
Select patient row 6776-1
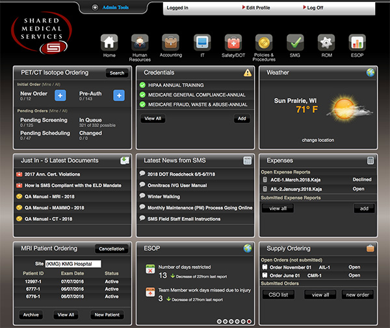[72, 296]
